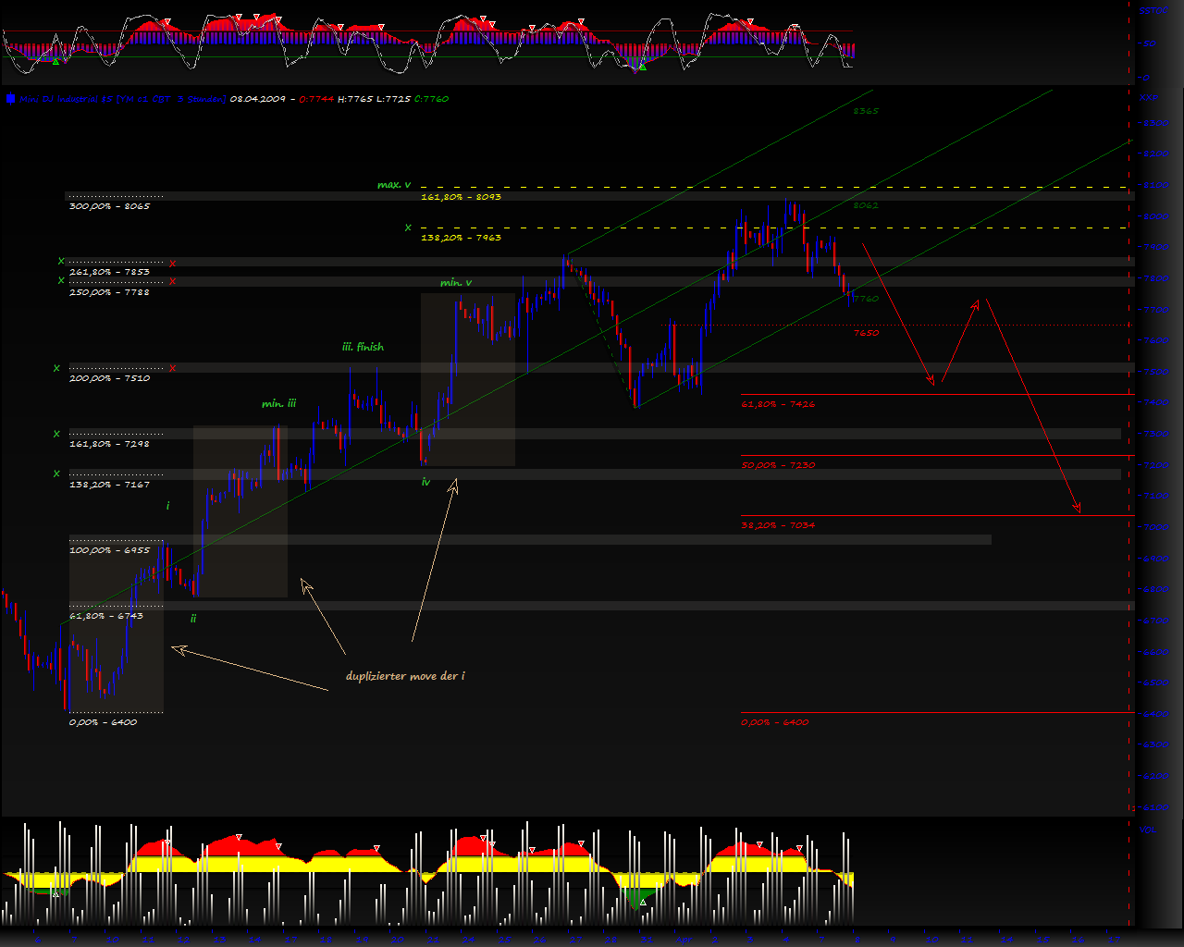Viewport: 1184px width, 947px height.
Task: Select the 161,80% – 7298 extension label
Action: [x=109, y=444]
